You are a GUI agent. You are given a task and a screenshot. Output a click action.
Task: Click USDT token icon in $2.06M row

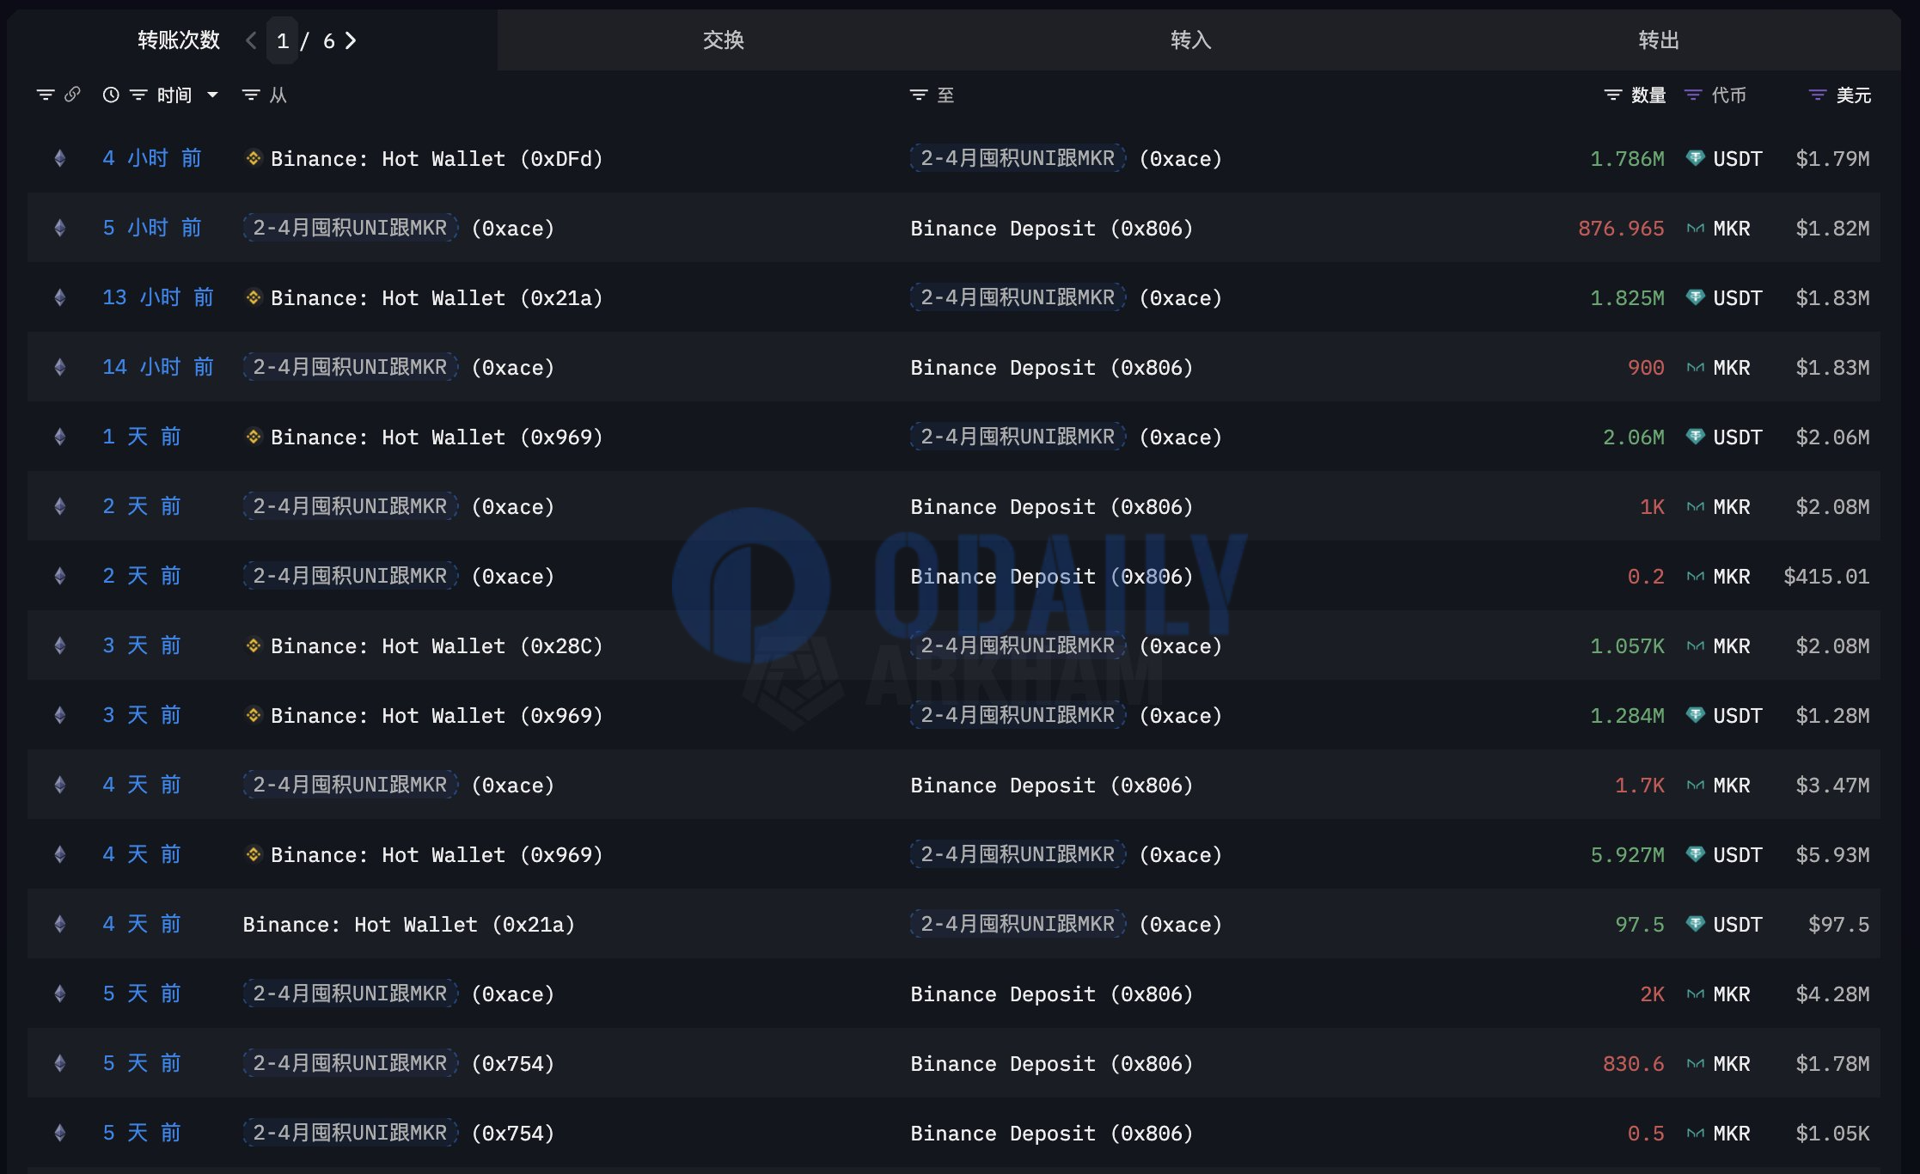(1695, 437)
